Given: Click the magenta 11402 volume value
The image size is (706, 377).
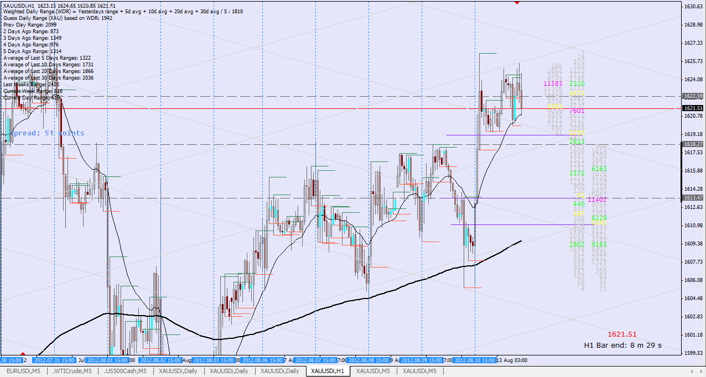Looking at the screenshot, I should (598, 200).
